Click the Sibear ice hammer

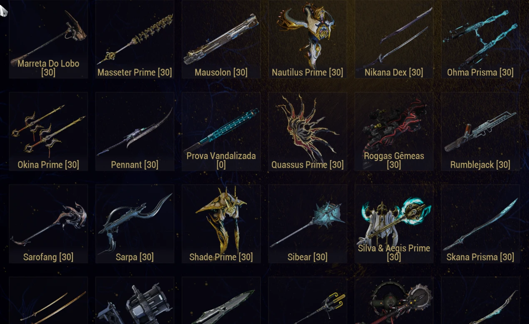coord(308,224)
